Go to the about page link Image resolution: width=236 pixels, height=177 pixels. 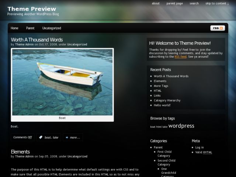pos(156,3)
